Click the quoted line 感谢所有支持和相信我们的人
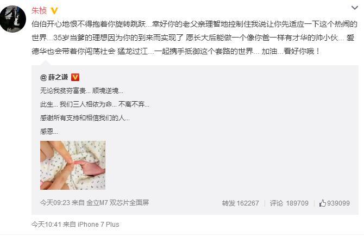This screenshot has width=364, height=236. pos(85,118)
